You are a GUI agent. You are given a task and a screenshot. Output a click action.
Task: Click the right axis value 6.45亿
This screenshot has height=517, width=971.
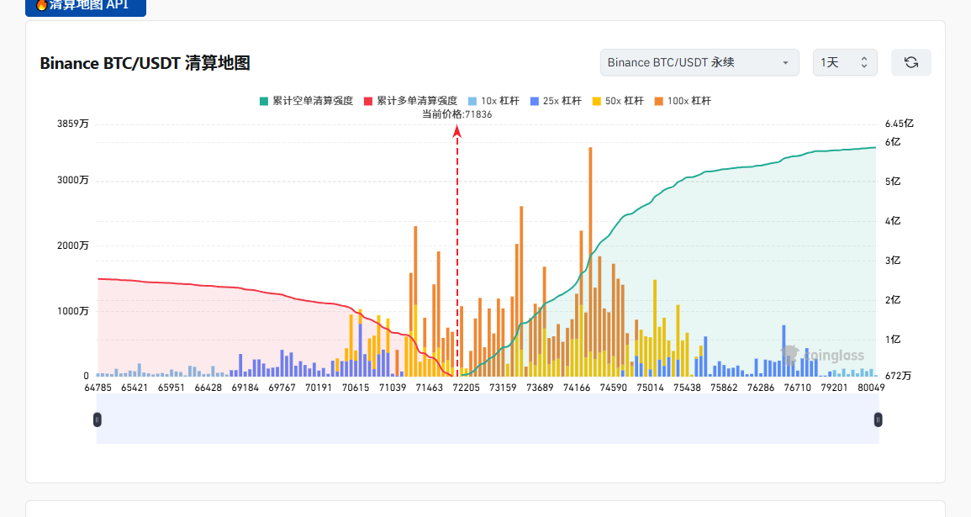[x=900, y=124]
